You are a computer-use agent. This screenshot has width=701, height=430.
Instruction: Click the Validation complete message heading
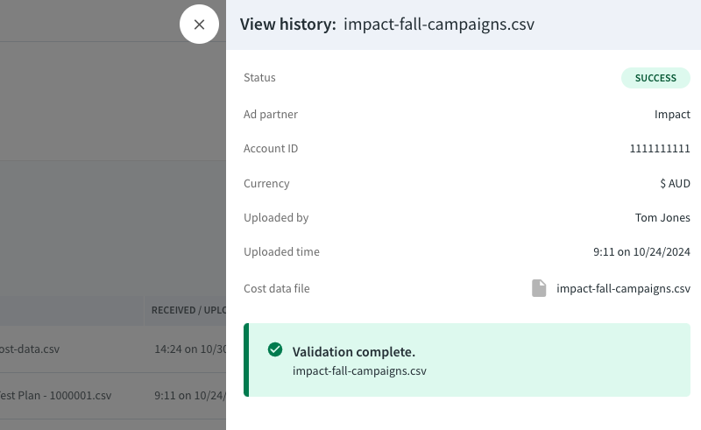point(354,352)
